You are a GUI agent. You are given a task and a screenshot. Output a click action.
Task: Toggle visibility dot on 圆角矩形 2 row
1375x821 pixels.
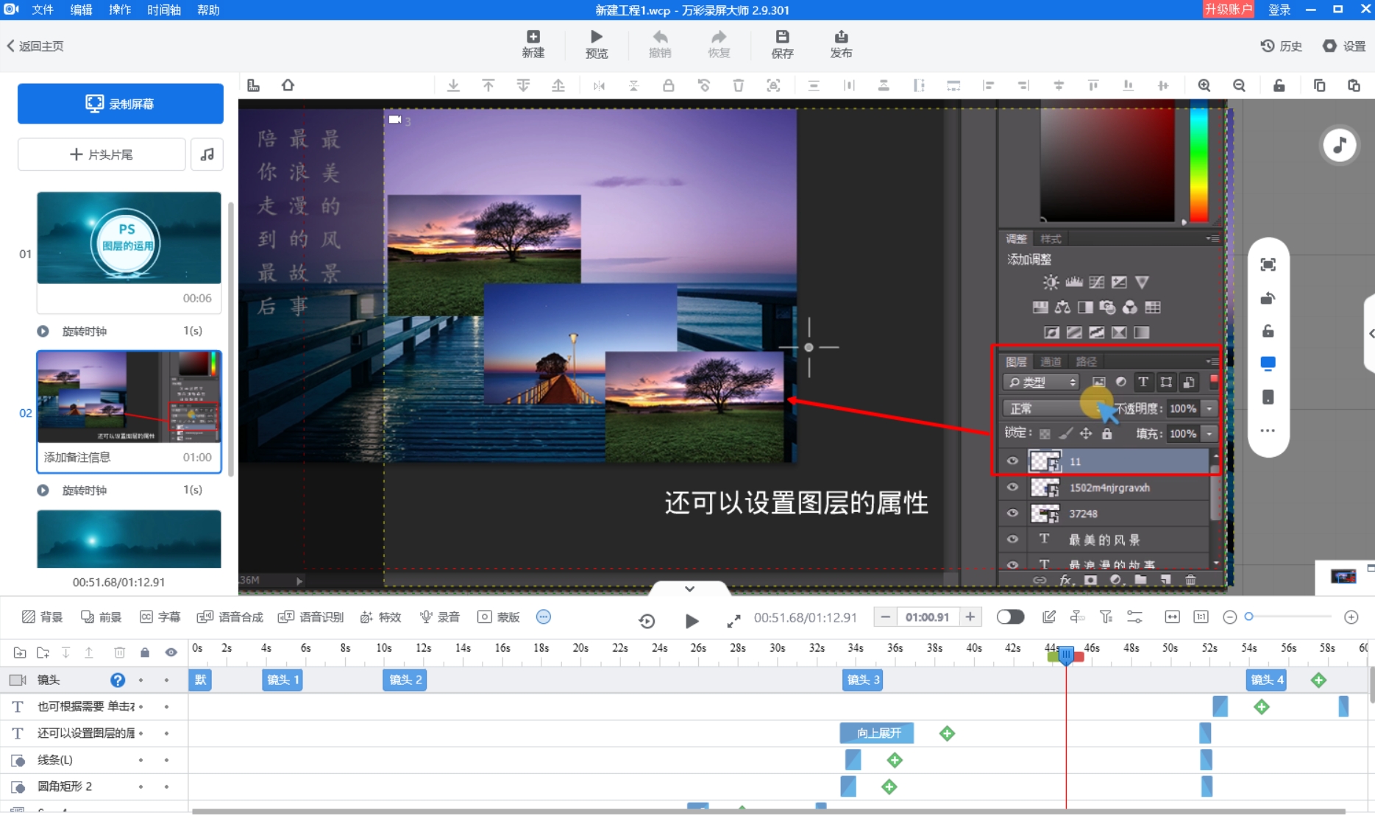(167, 786)
